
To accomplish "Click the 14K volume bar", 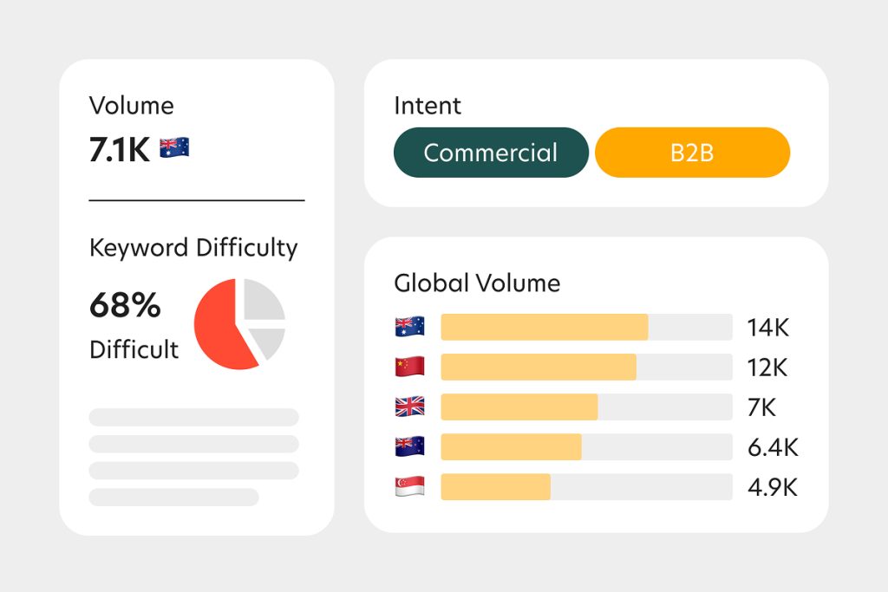I will click(544, 328).
